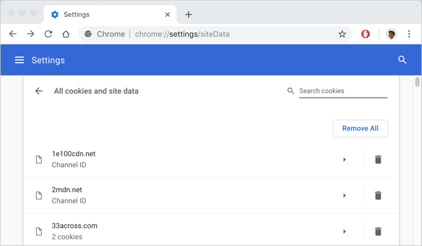Delete 2mdn.net site data with trash icon
The height and width of the screenshot is (246, 422).
[378, 196]
